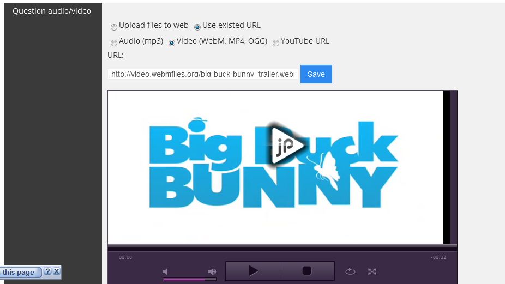Click the 'this page' help label
This screenshot has width=505, height=284.
(x=19, y=273)
